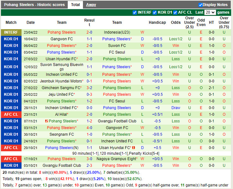This screenshot has height=189, width=233.
Task: Click the 2-0 result on 23/04/22
Action: pyautogui.click(x=89, y=32)
